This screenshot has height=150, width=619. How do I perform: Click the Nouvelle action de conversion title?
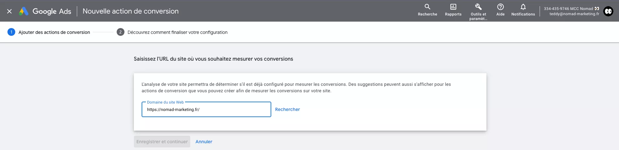pos(131,11)
